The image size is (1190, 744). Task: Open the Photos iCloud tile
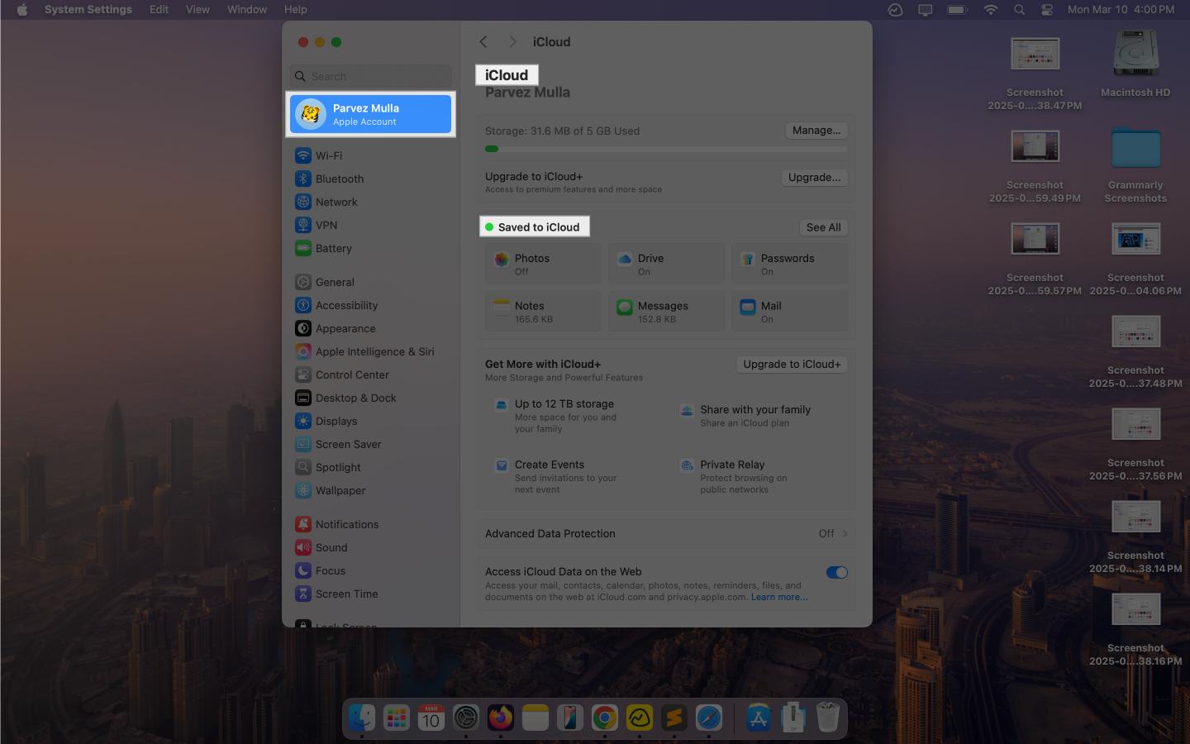tap(543, 264)
